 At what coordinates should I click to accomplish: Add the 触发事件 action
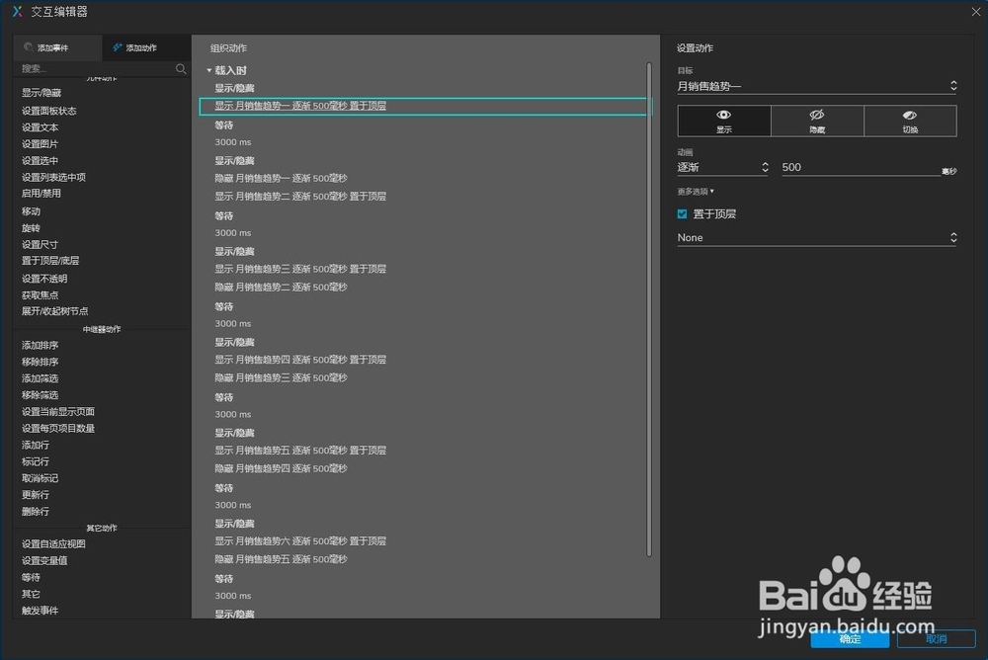click(40, 611)
